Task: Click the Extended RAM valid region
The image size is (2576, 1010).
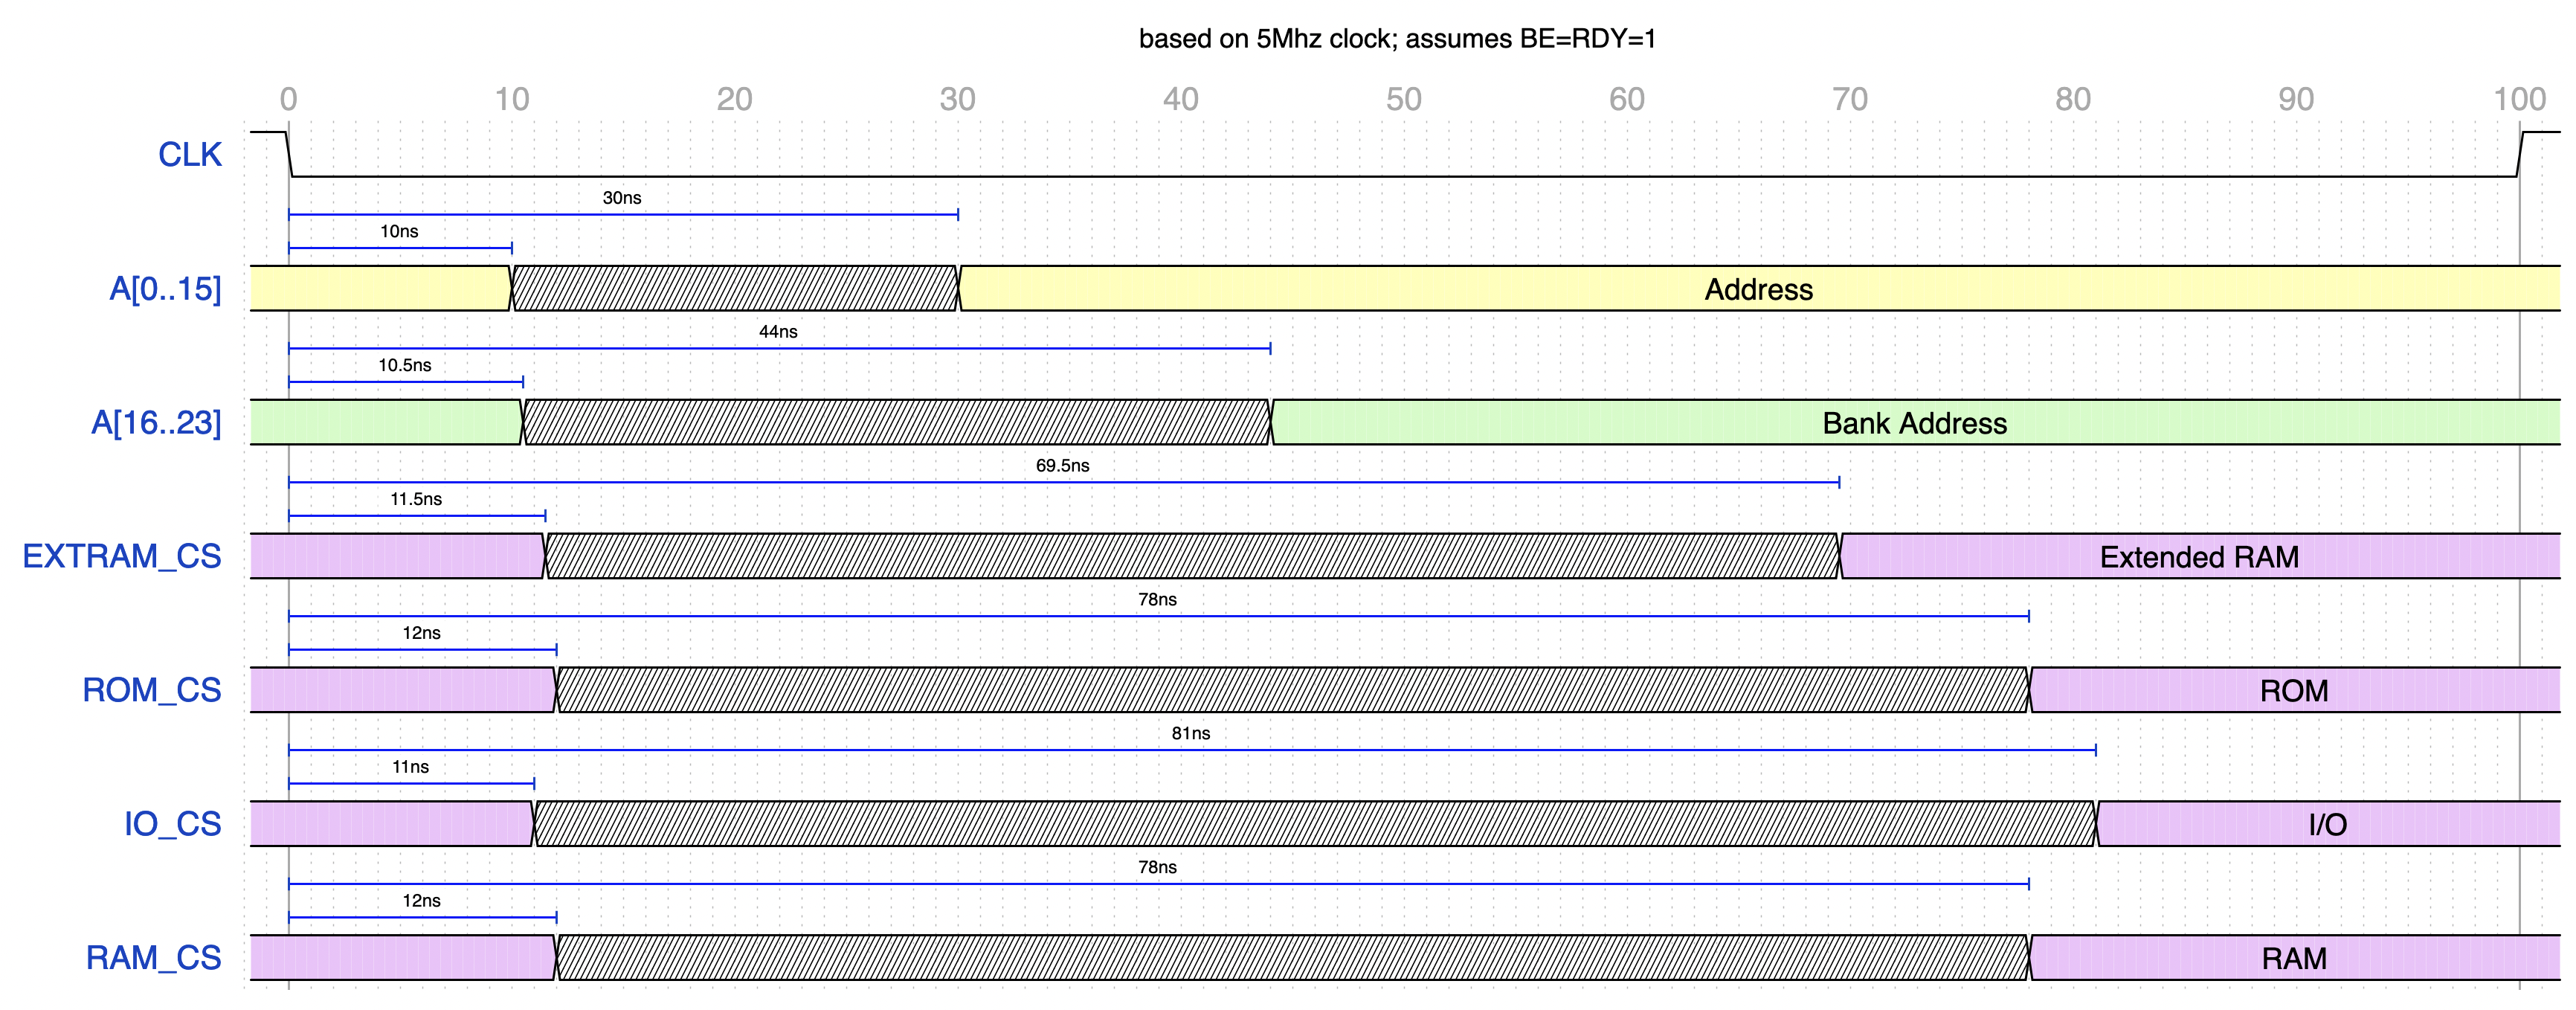Action: click(x=2198, y=557)
